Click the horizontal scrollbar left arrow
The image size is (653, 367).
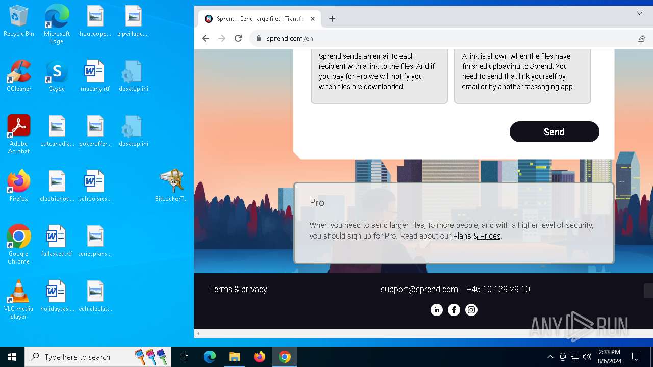click(198, 334)
